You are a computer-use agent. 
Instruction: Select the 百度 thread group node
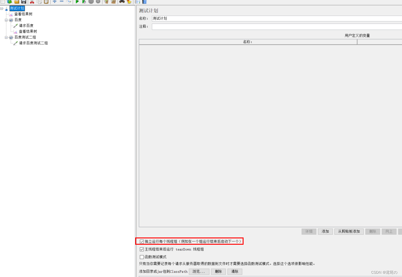[x=18, y=20]
